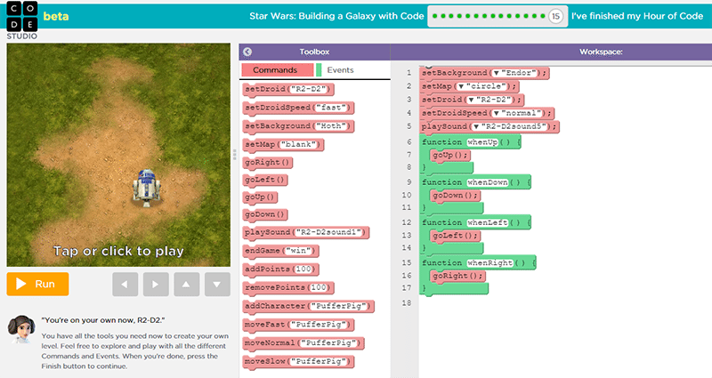Click the Workspace panel header
The height and width of the screenshot is (378, 712).
click(601, 52)
